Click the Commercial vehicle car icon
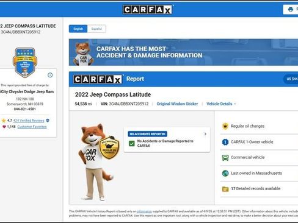Viewport: 298px width, 223px height. point(225,158)
